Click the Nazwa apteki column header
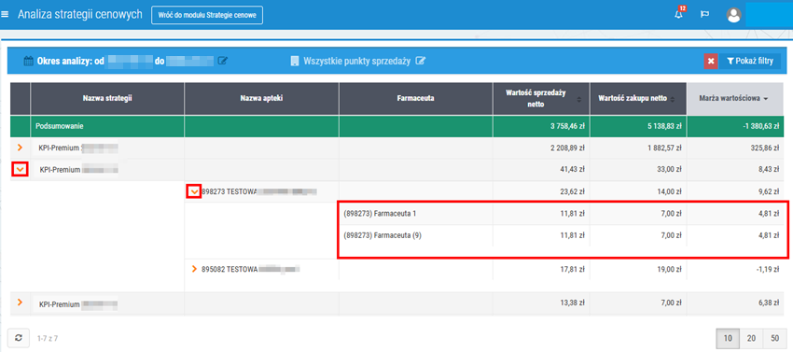 coord(261,99)
